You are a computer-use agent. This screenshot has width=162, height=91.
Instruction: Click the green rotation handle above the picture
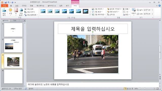point(93,32)
